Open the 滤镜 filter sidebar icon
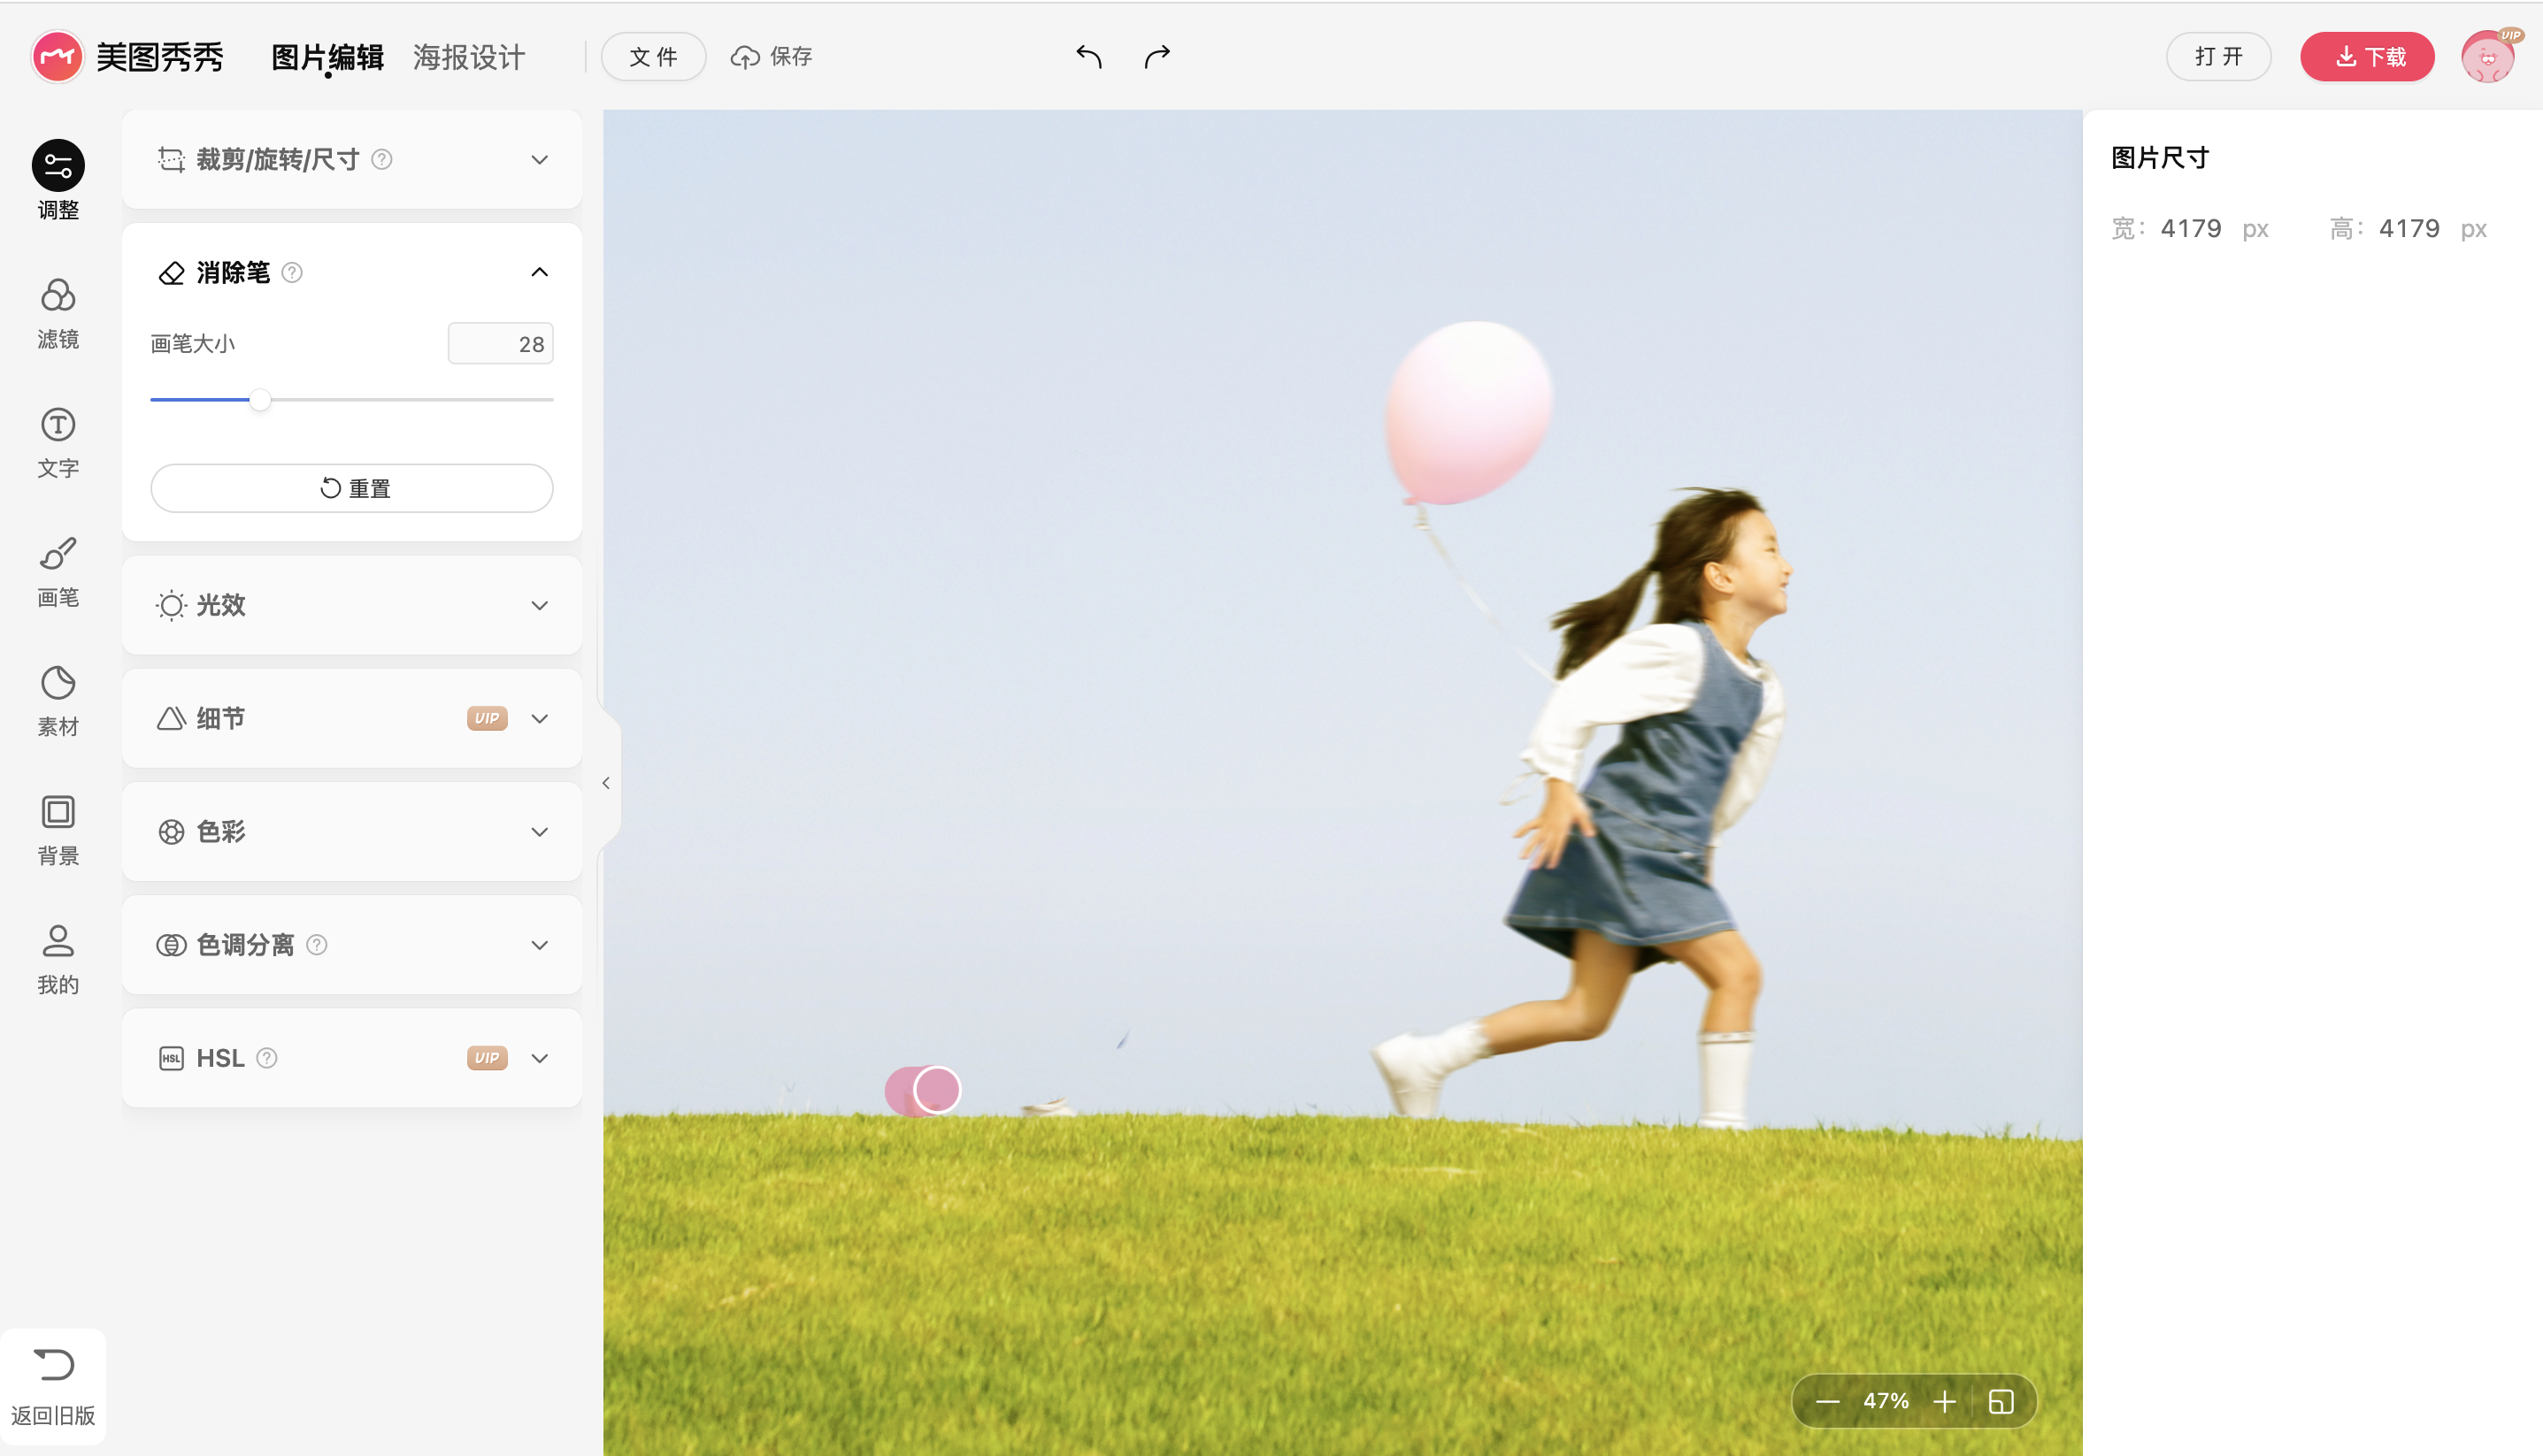This screenshot has height=1456, width=2543. pyautogui.click(x=58, y=296)
